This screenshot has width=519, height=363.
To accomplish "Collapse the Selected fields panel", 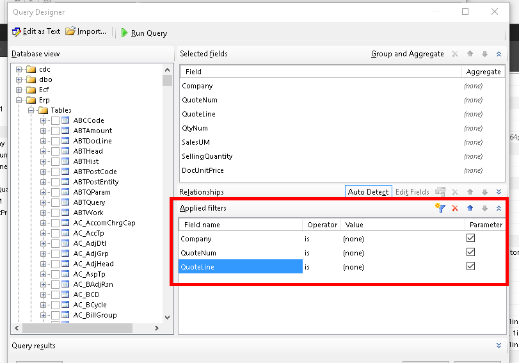I will tap(499, 54).
